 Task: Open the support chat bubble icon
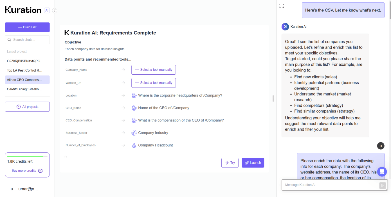pyautogui.click(x=382, y=171)
